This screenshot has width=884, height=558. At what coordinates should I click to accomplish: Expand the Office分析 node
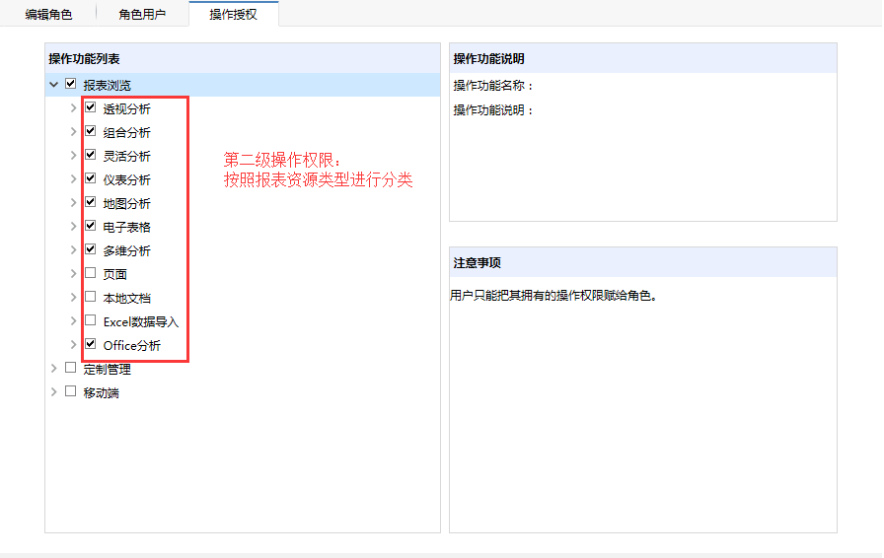pyautogui.click(x=73, y=345)
